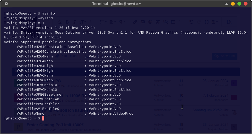Click '23. Januar 2024' date in the forum list behind
The image size is (252, 134).
(x=215, y=81)
